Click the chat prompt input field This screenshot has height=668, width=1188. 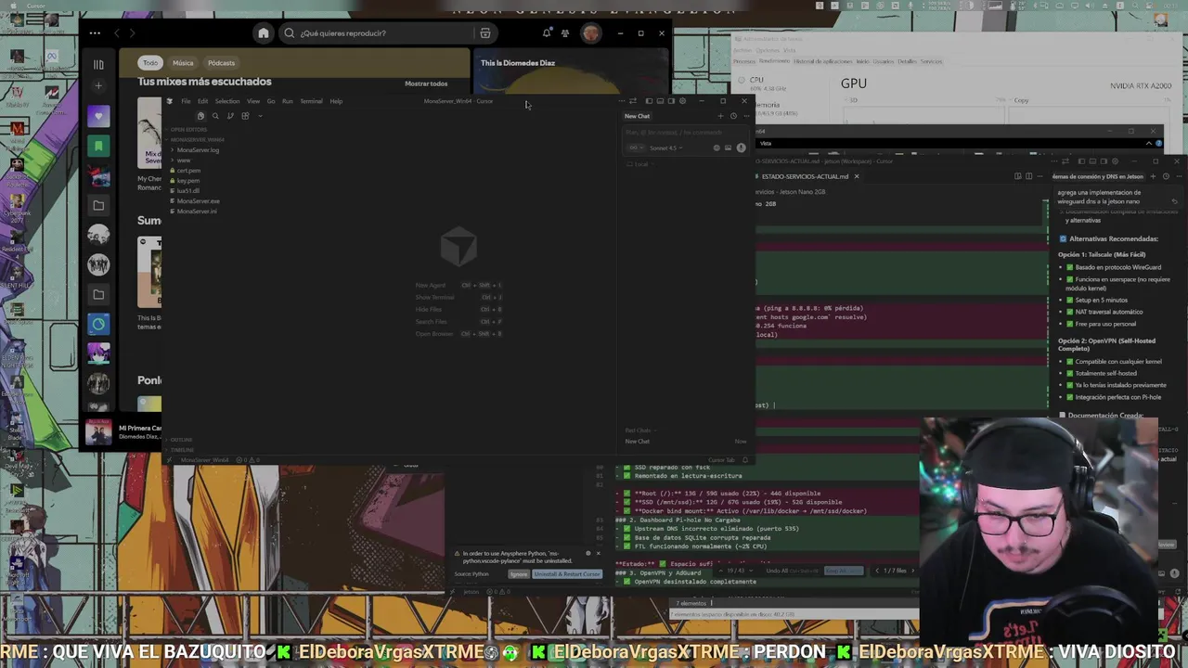coord(685,134)
